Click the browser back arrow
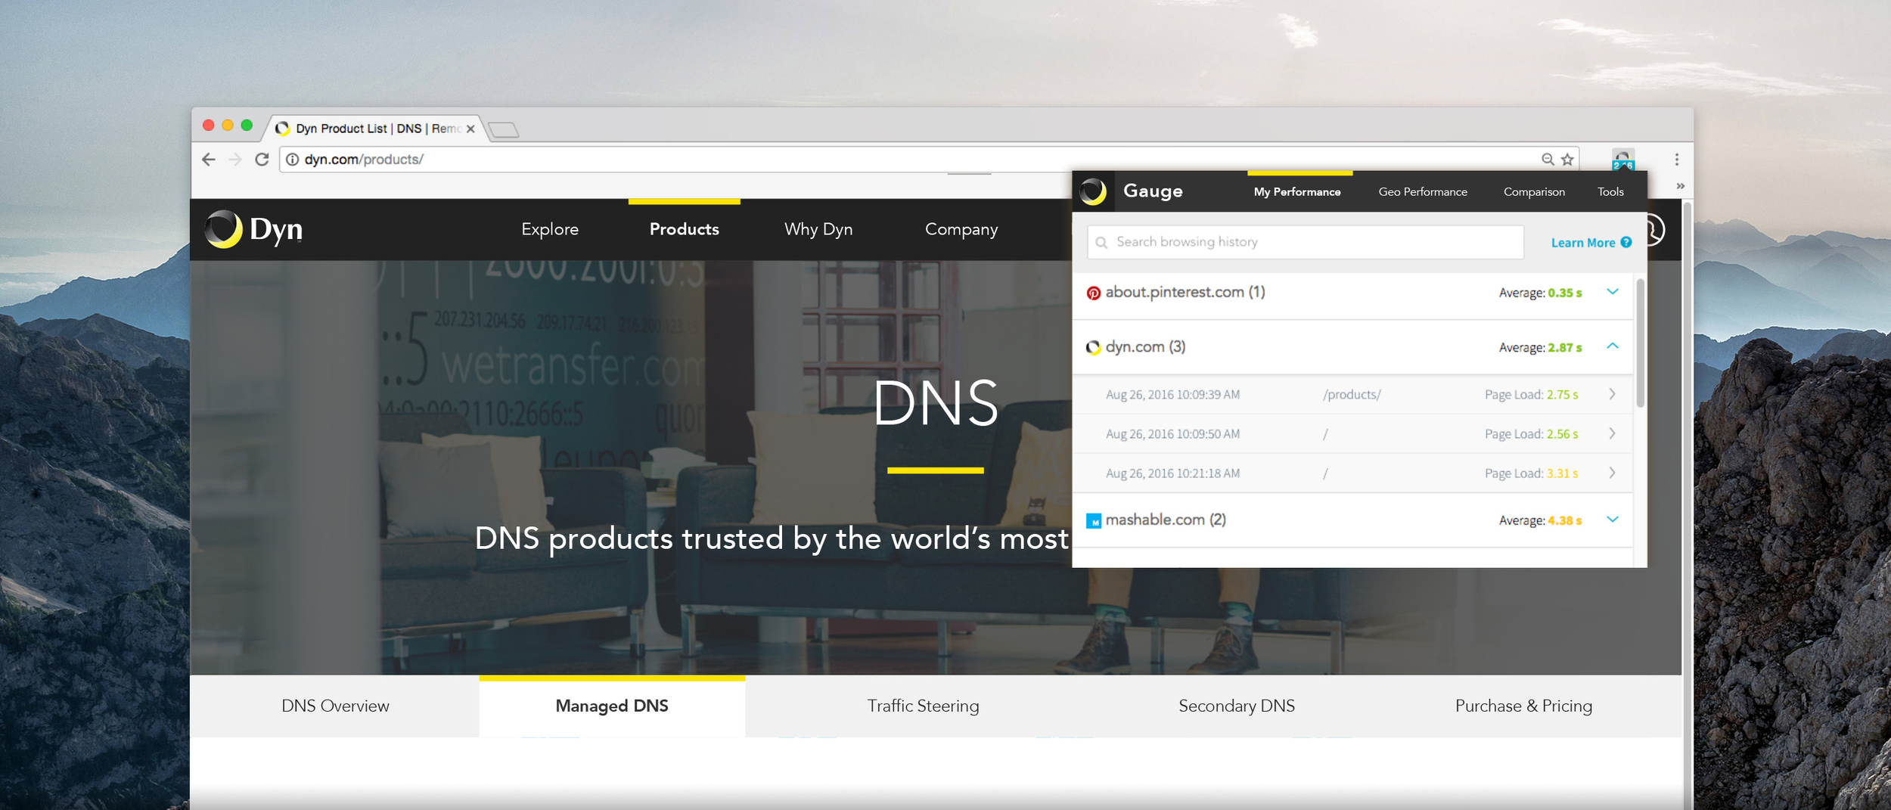Screen dimensions: 1891x810 (209, 160)
